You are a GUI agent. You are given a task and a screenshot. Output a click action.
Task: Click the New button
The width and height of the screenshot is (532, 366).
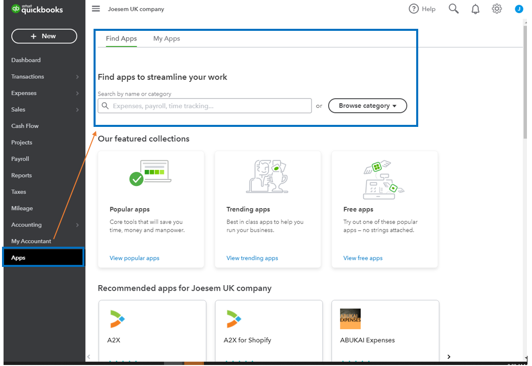(x=44, y=36)
